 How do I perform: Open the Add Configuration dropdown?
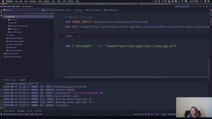183,7
